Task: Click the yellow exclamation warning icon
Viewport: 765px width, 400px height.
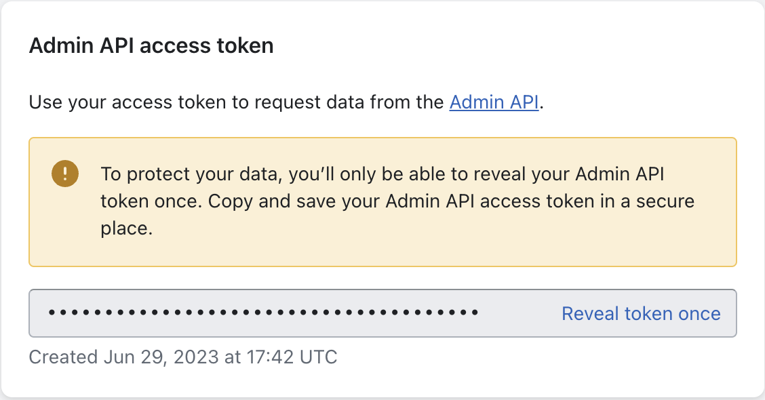Action: [x=65, y=174]
